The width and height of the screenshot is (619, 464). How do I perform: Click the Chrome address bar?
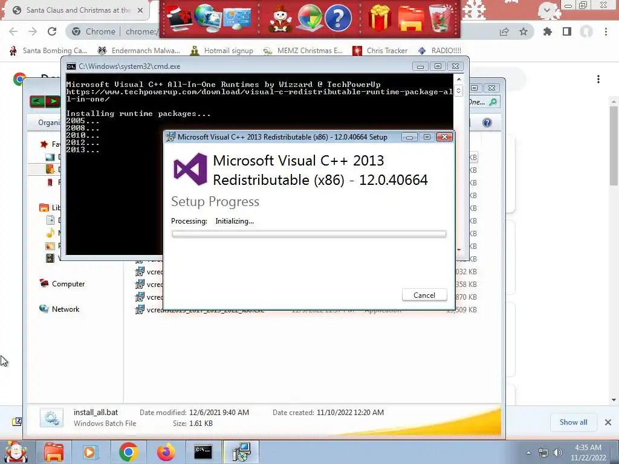114,31
